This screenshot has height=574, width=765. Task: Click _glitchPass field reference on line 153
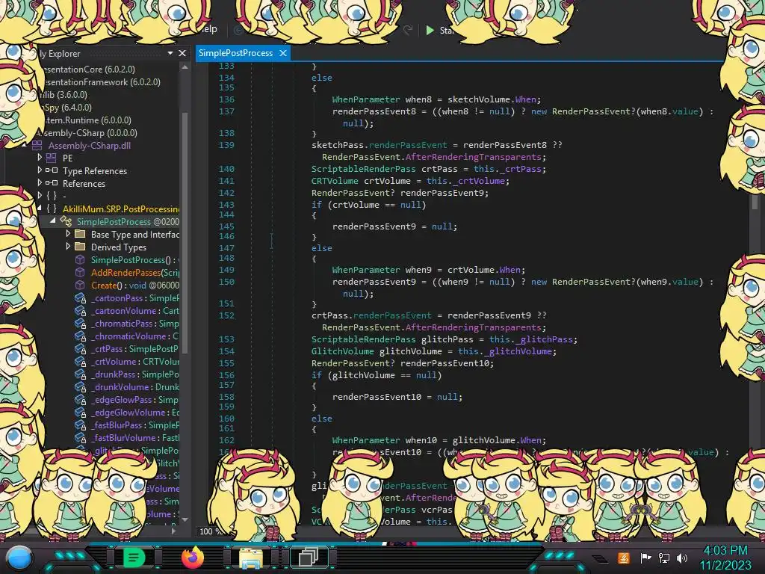545,339
